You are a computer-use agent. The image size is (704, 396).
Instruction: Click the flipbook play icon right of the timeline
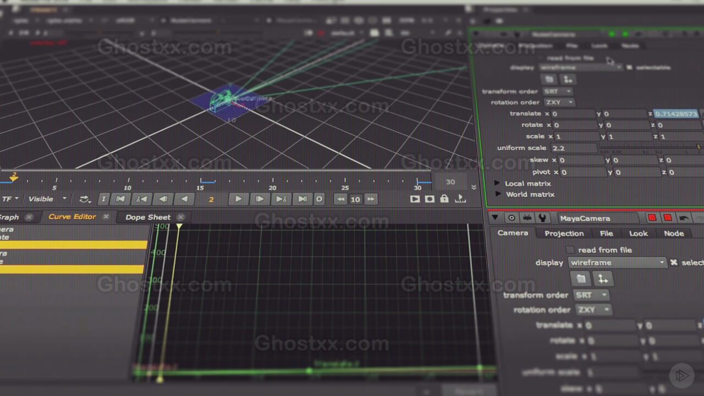tap(415, 199)
